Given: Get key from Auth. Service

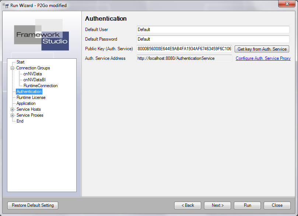Looking at the screenshot, I should pyautogui.click(x=262, y=49).
